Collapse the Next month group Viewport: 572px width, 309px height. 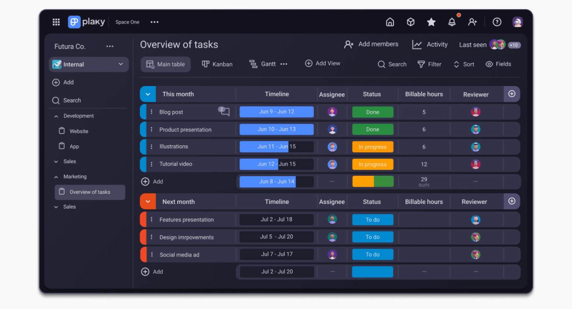[x=148, y=202]
